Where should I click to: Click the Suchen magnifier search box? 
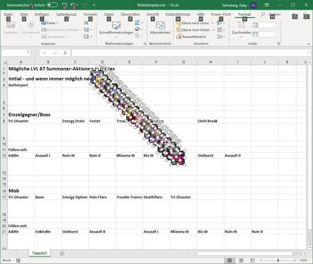(271, 15)
